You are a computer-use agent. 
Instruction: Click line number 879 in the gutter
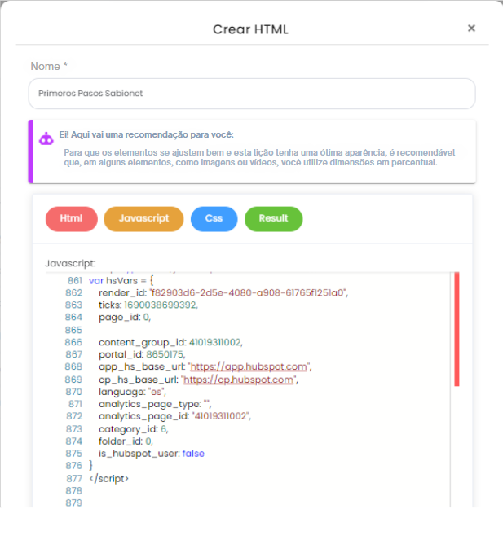(x=73, y=503)
